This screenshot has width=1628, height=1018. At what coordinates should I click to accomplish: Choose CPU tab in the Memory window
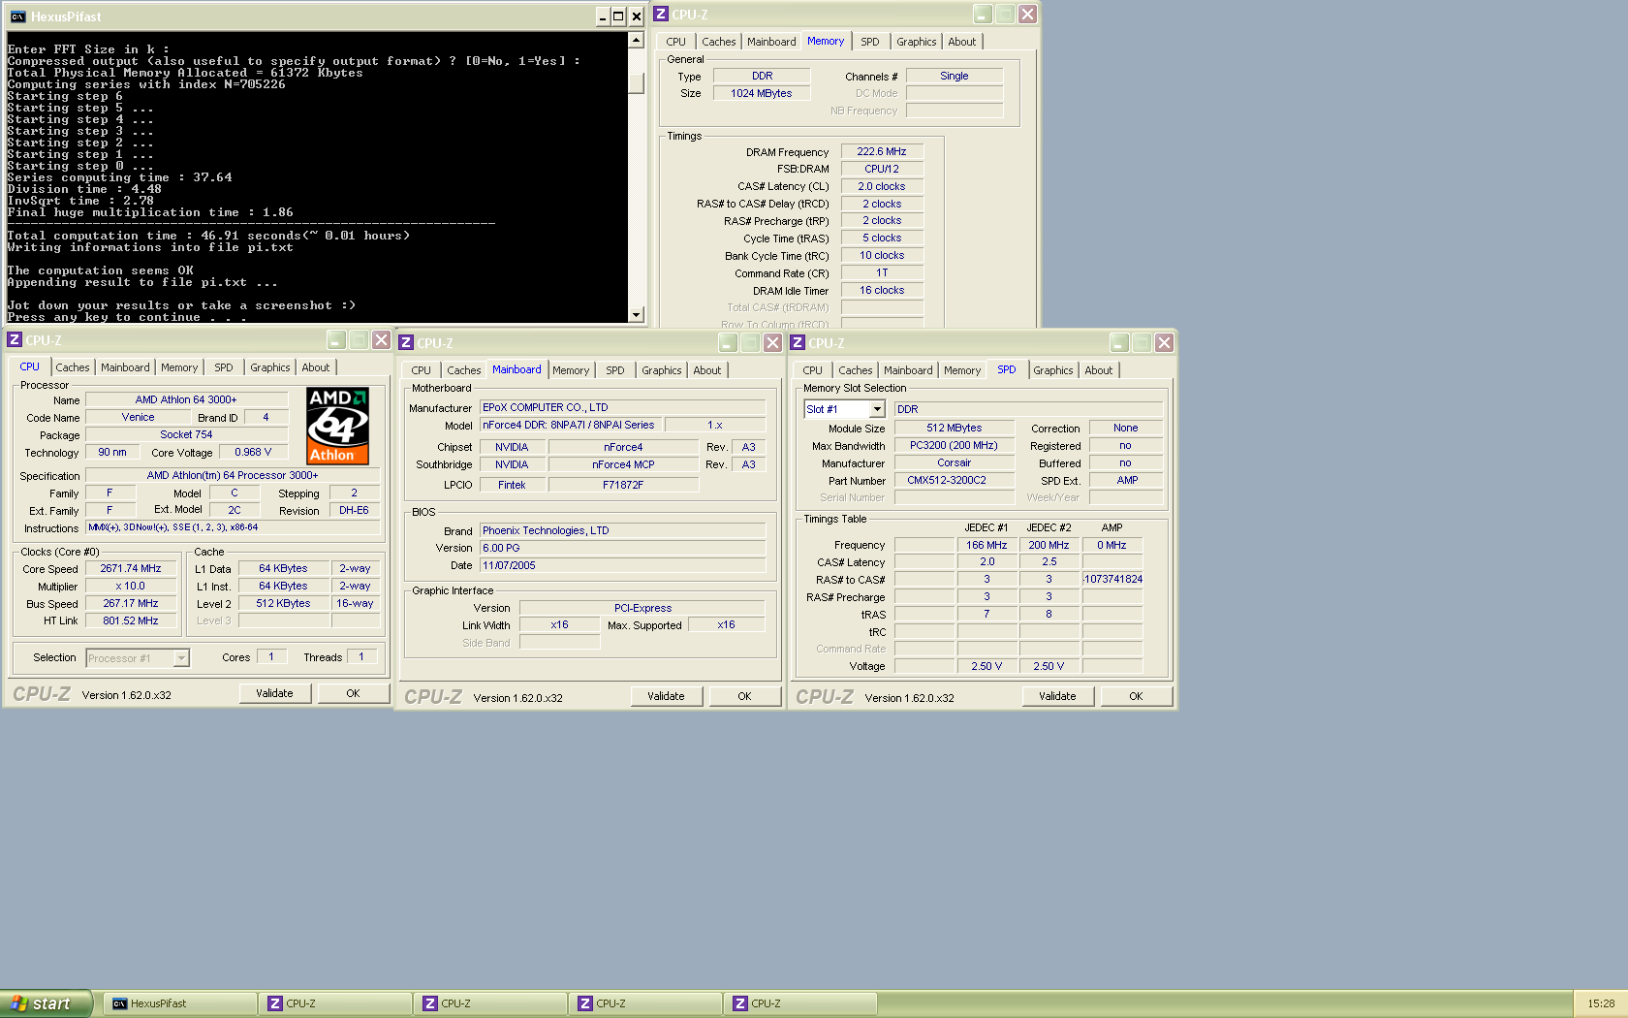click(675, 42)
